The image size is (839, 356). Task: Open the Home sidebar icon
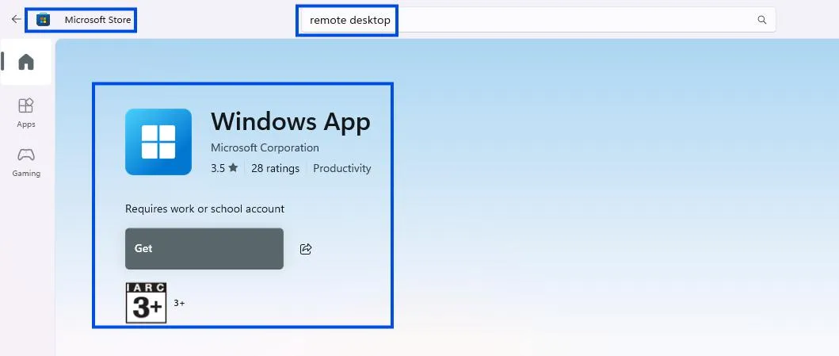click(25, 62)
